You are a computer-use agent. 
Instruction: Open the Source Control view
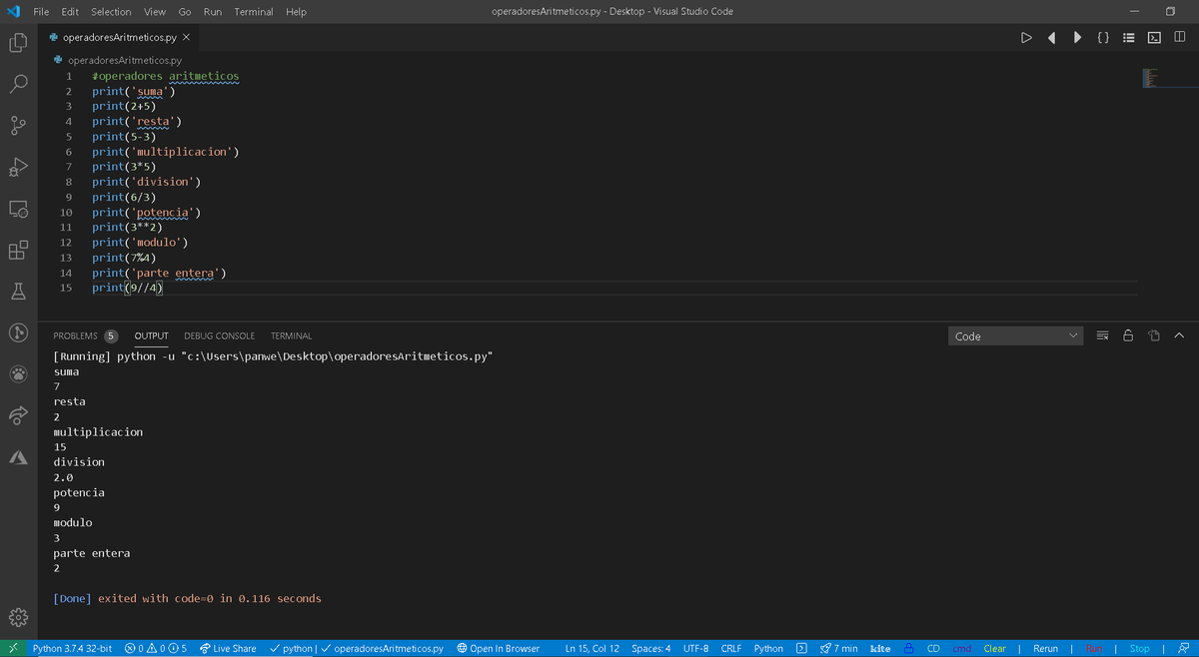tap(18, 126)
